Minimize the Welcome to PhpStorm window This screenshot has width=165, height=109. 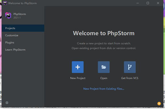point(137,3)
